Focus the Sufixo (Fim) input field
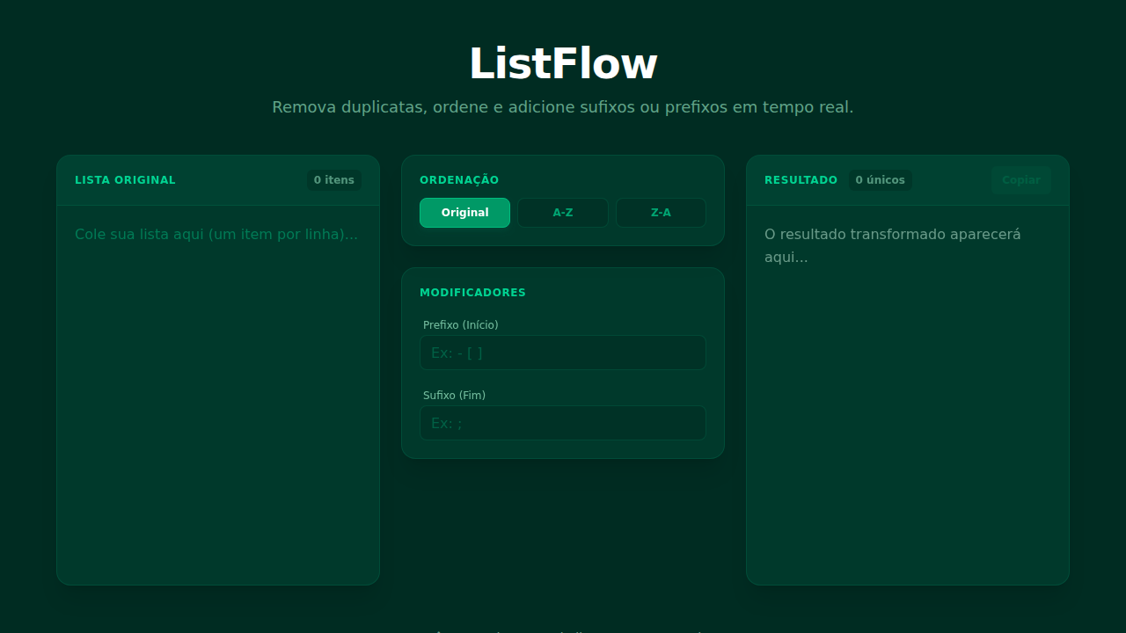The height and width of the screenshot is (633, 1126). pos(562,422)
